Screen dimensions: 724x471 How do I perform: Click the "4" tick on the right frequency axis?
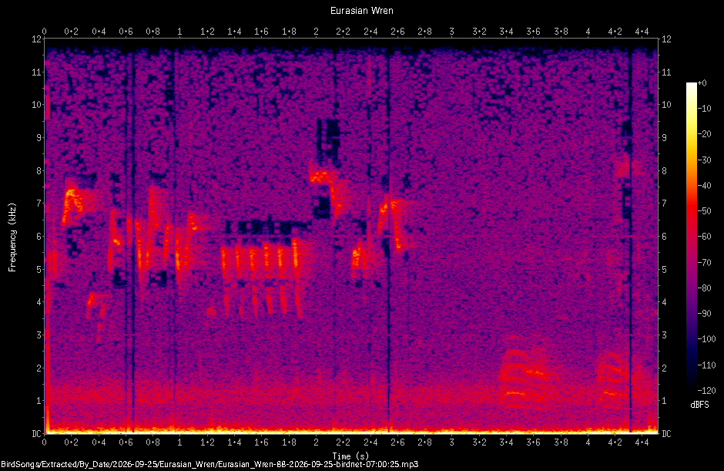665,302
